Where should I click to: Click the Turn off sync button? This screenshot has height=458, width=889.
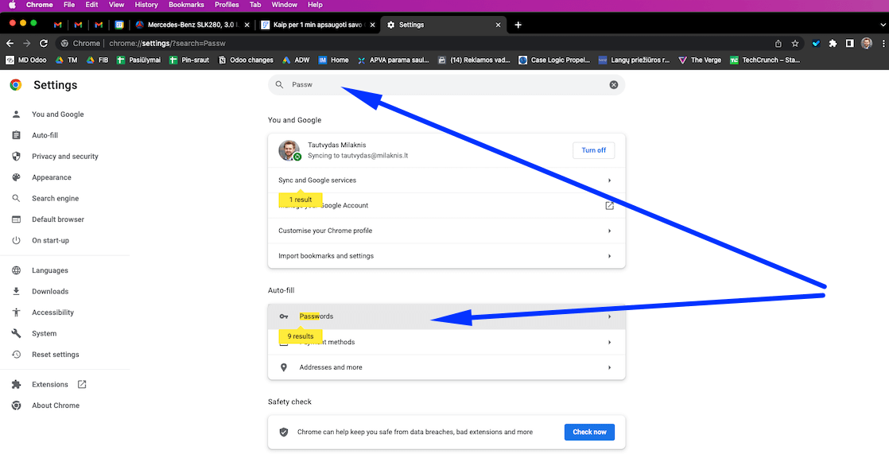[x=594, y=150]
